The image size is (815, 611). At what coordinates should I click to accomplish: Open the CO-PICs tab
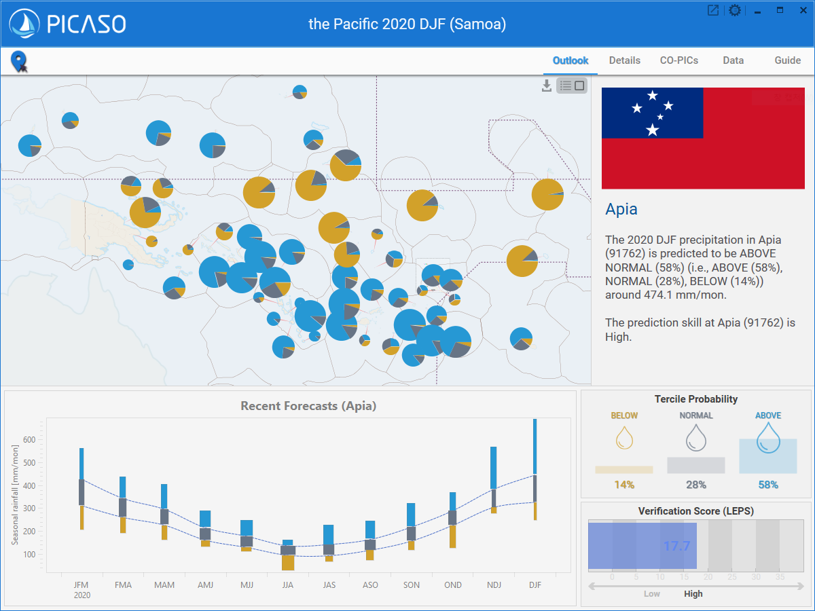[x=679, y=60]
